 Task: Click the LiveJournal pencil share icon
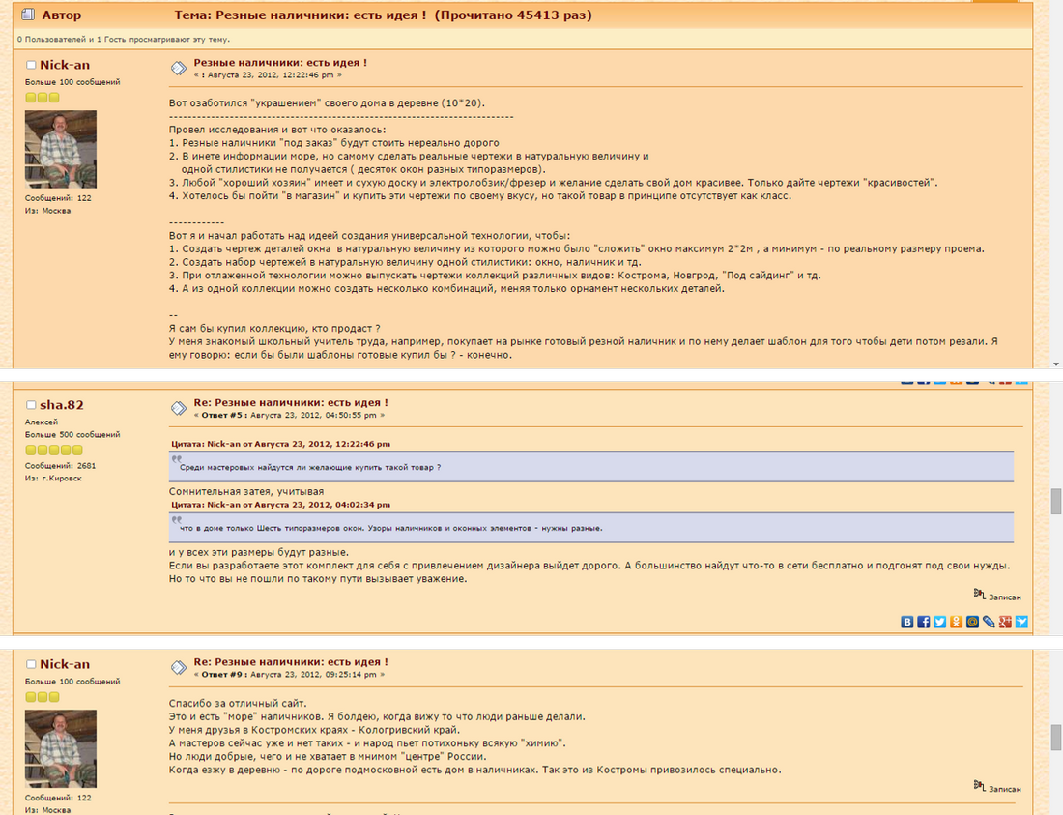(989, 622)
